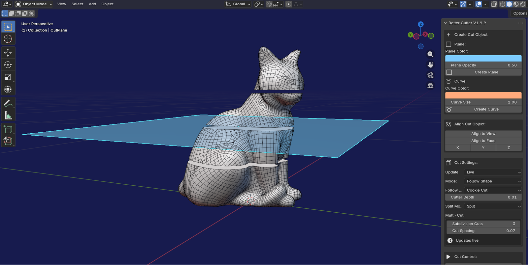Open the Select menu
The image size is (528, 265).
(x=77, y=4)
